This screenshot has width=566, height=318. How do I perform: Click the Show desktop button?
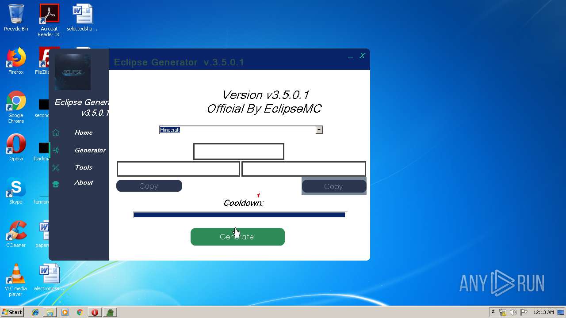tap(562, 312)
